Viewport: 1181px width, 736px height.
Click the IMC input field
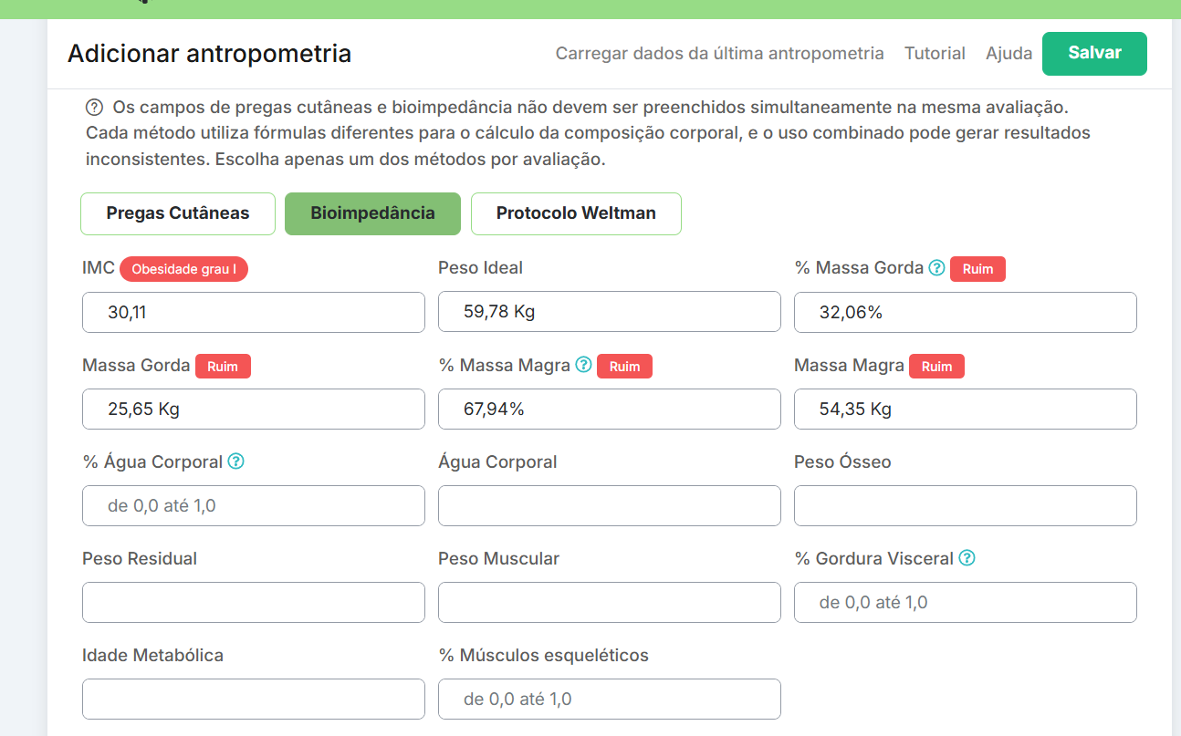pyautogui.click(x=254, y=312)
